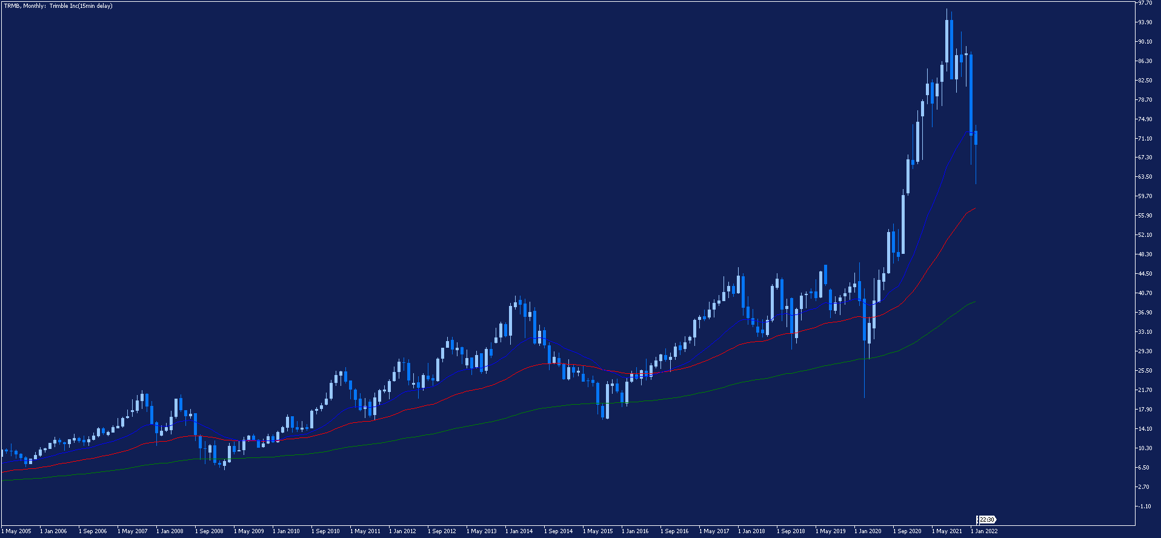Click the red moving average line end

pos(974,208)
